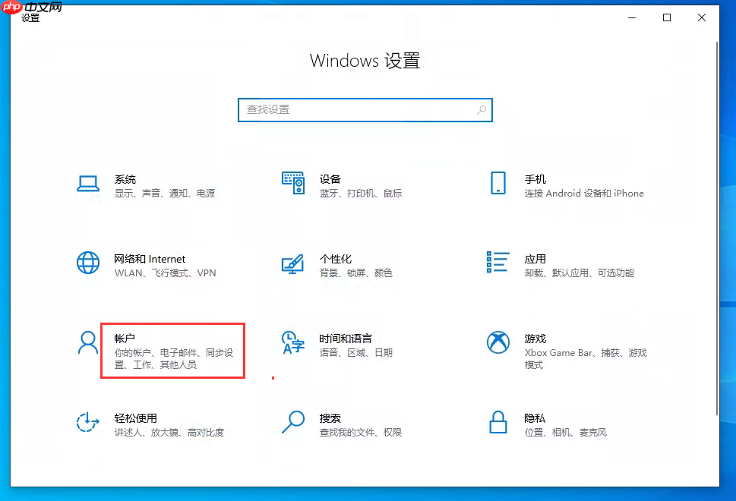This screenshot has height=501, width=736.
Task: Click the 设置 title text below the logo
Action: point(31,19)
